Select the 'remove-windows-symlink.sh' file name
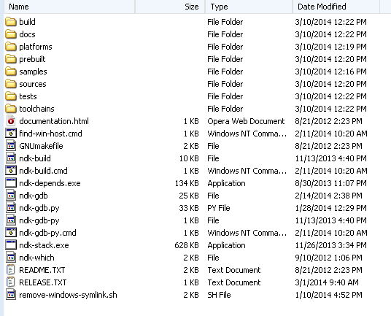This screenshot has width=391, height=316. [x=68, y=295]
